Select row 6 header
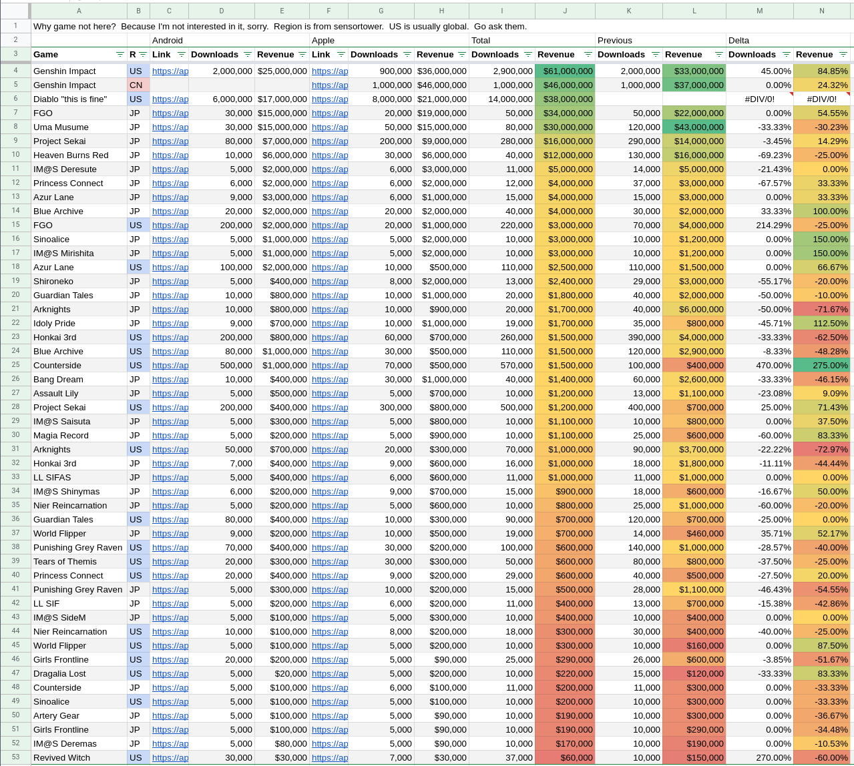The height and width of the screenshot is (766, 854). [x=15, y=99]
